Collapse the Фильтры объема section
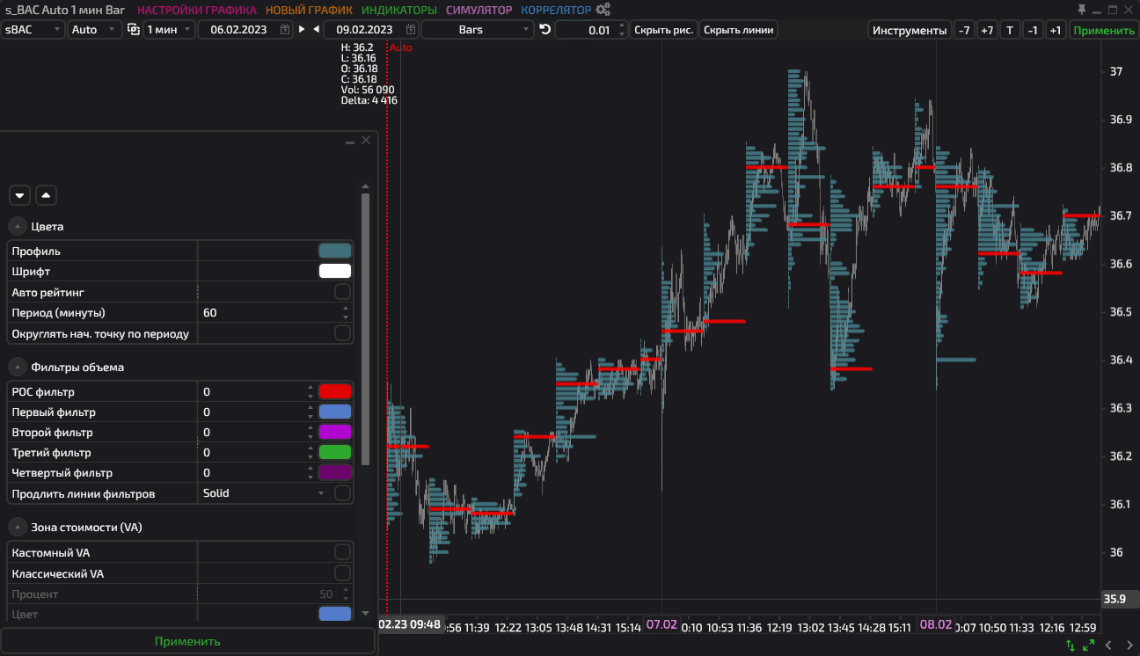The width and height of the screenshot is (1140, 656). coord(18,367)
